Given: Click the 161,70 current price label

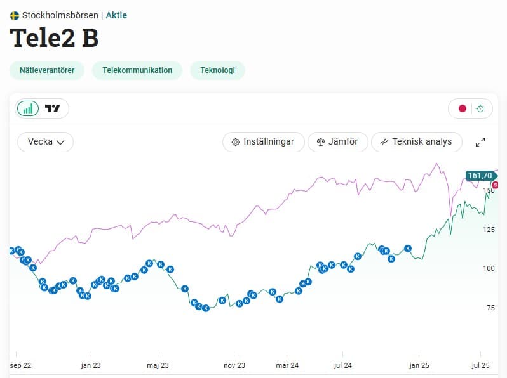Looking at the screenshot, I should (479, 176).
